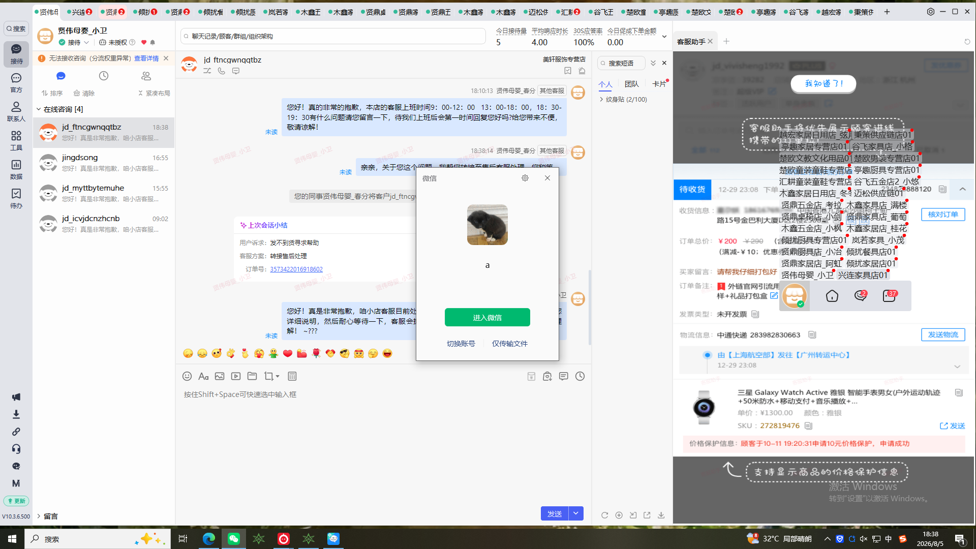Toggle the notification bell near account status

pos(152,42)
